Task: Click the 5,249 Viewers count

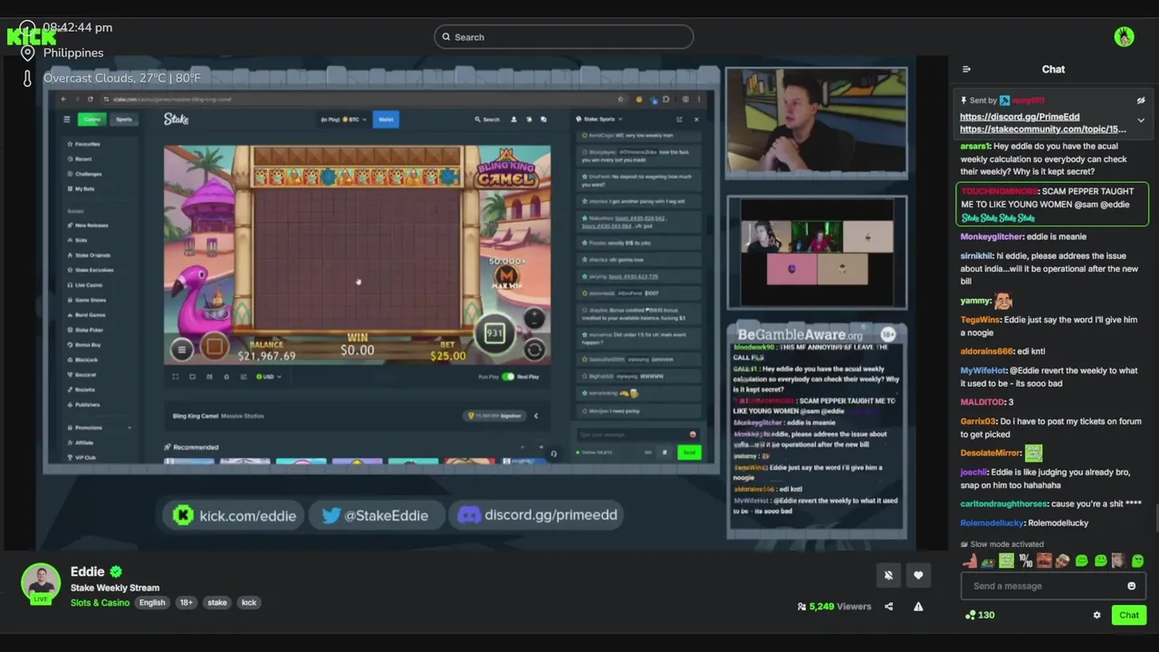Action: [x=834, y=607]
